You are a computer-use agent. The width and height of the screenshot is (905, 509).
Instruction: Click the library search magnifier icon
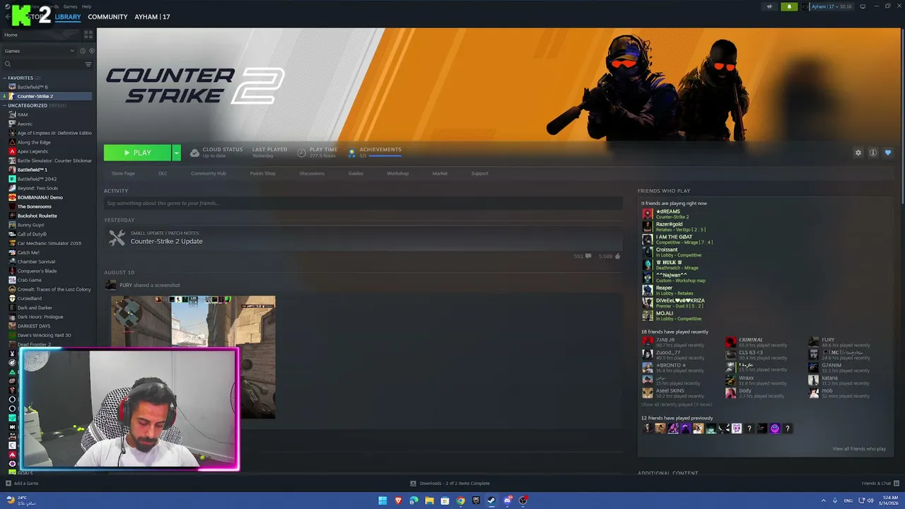(8, 64)
